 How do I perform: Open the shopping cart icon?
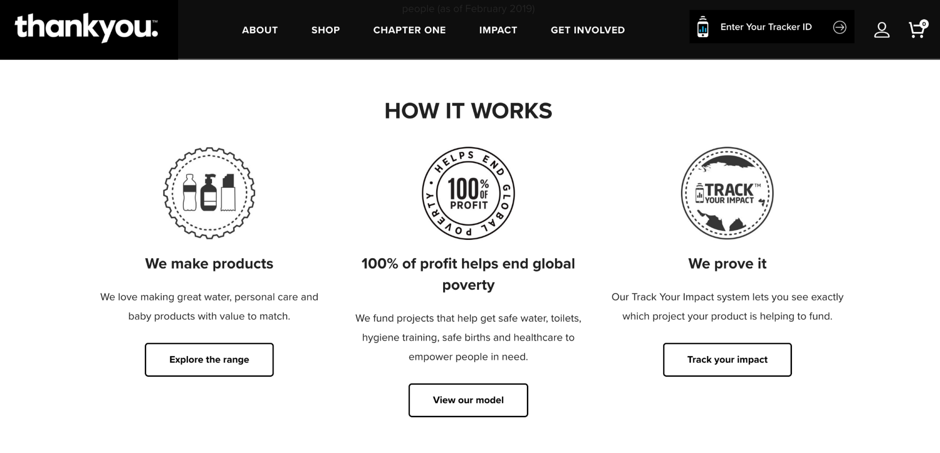[x=917, y=29]
